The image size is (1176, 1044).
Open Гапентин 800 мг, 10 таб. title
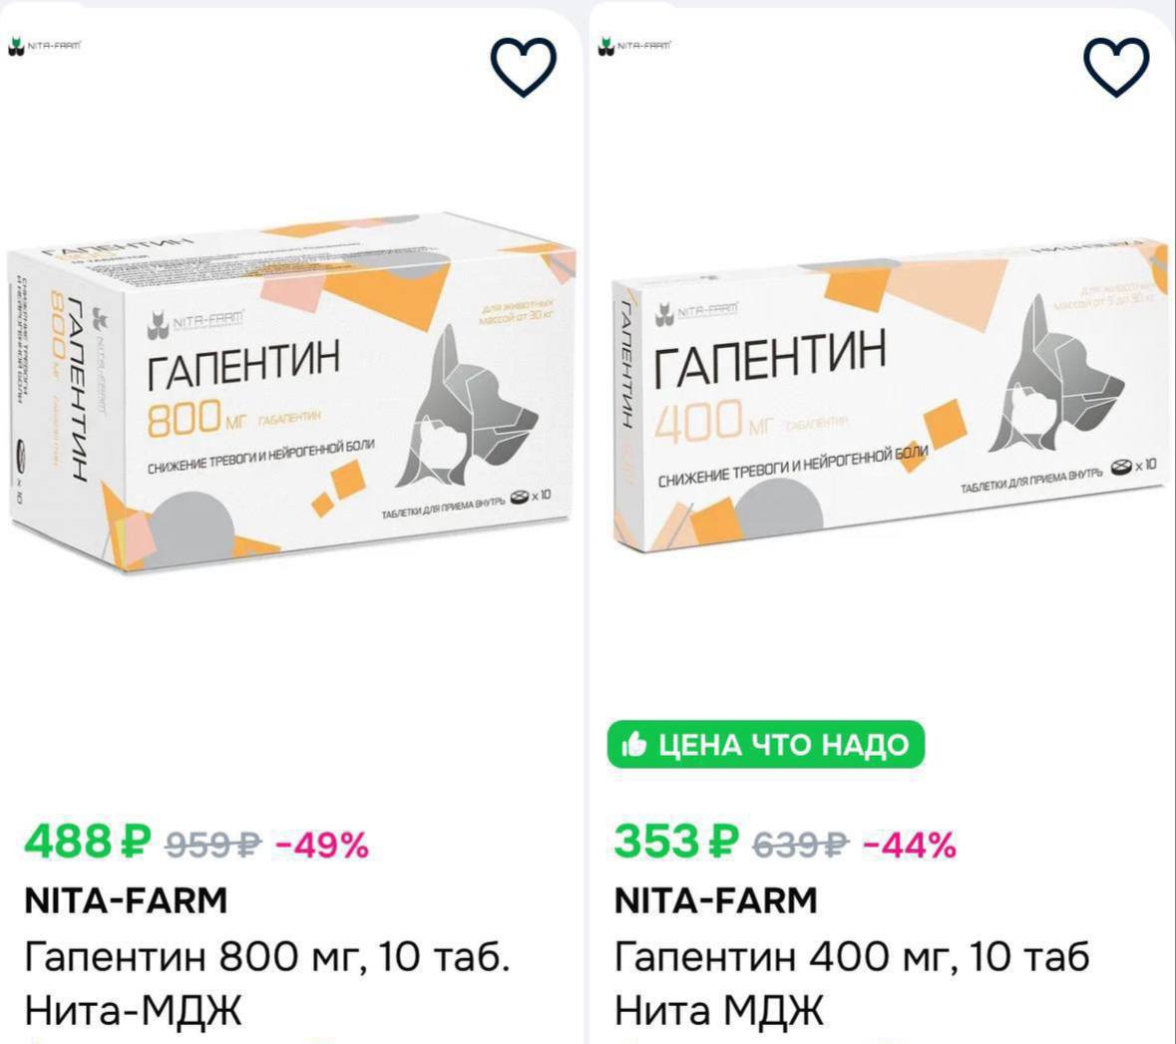point(267,983)
